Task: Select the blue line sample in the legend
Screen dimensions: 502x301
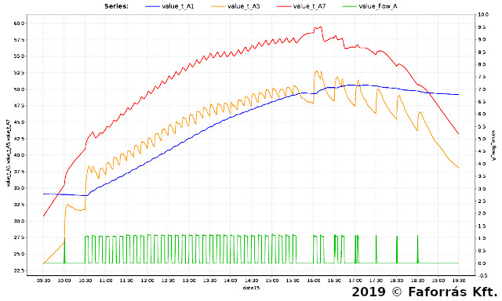Action: pyautogui.click(x=153, y=6)
